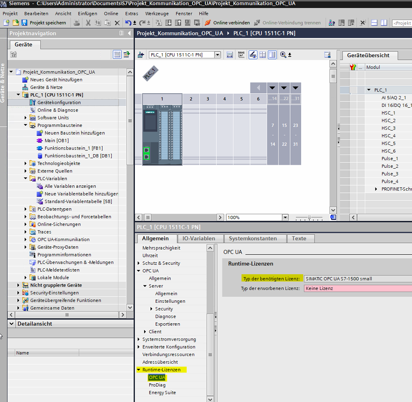Expand the OPC UA-Kommunikation folder
The image size is (412, 402).
click(26, 239)
